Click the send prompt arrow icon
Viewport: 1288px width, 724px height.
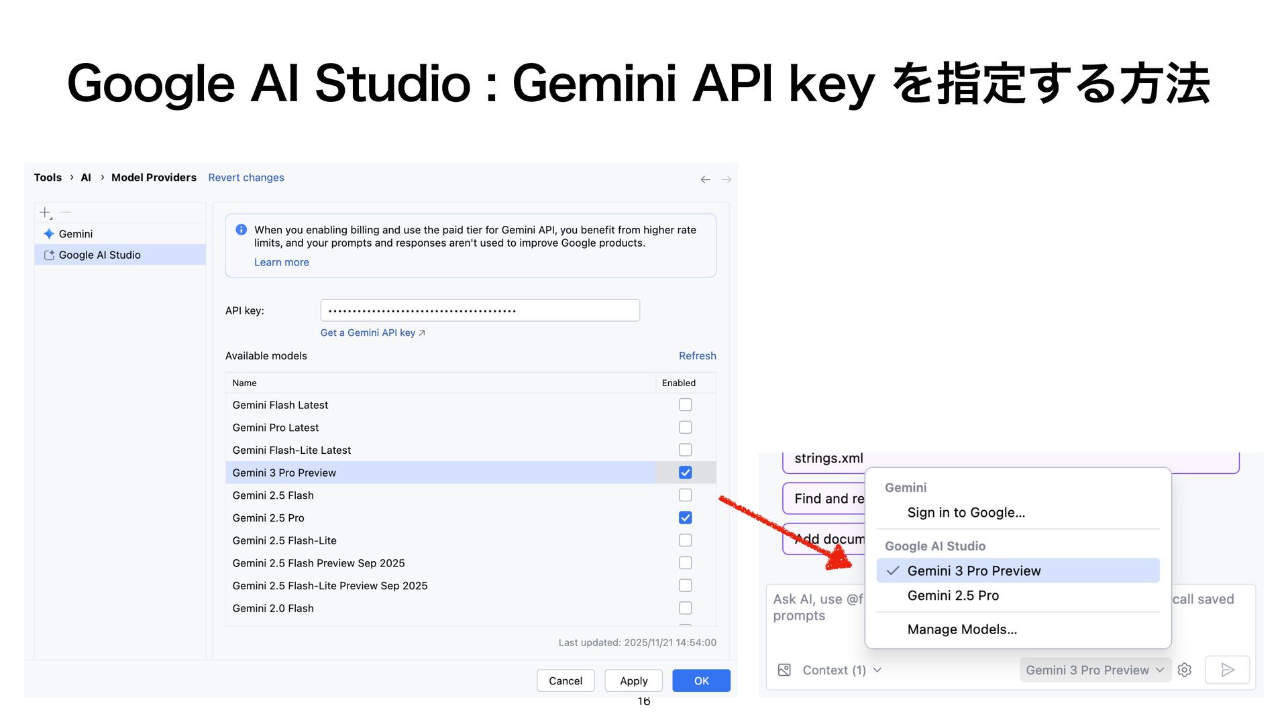tap(1227, 670)
